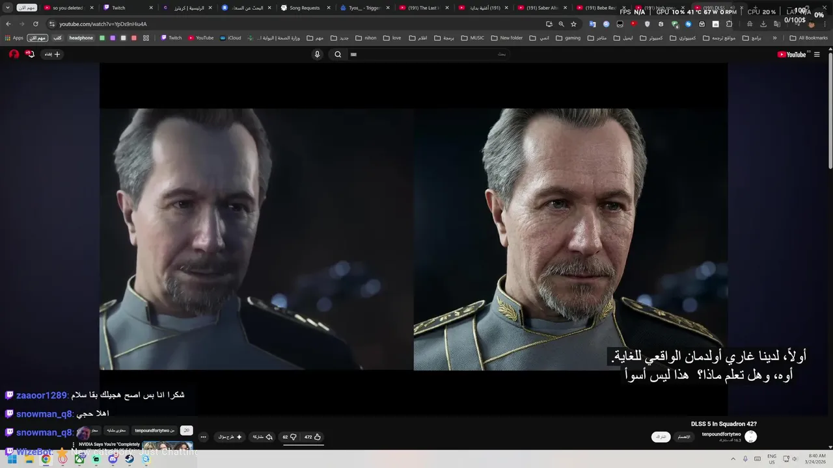Click the green square bookmark icon
Viewport: 833px width, 468px height.
point(102,38)
